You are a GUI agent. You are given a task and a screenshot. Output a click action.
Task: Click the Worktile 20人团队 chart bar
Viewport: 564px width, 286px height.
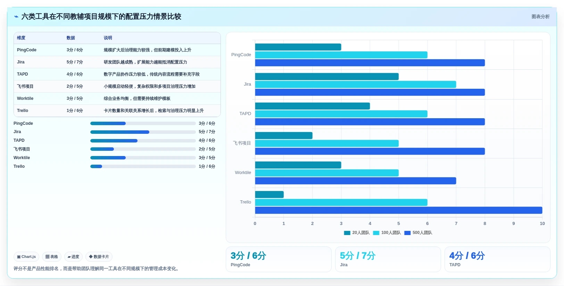coord(298,165)
